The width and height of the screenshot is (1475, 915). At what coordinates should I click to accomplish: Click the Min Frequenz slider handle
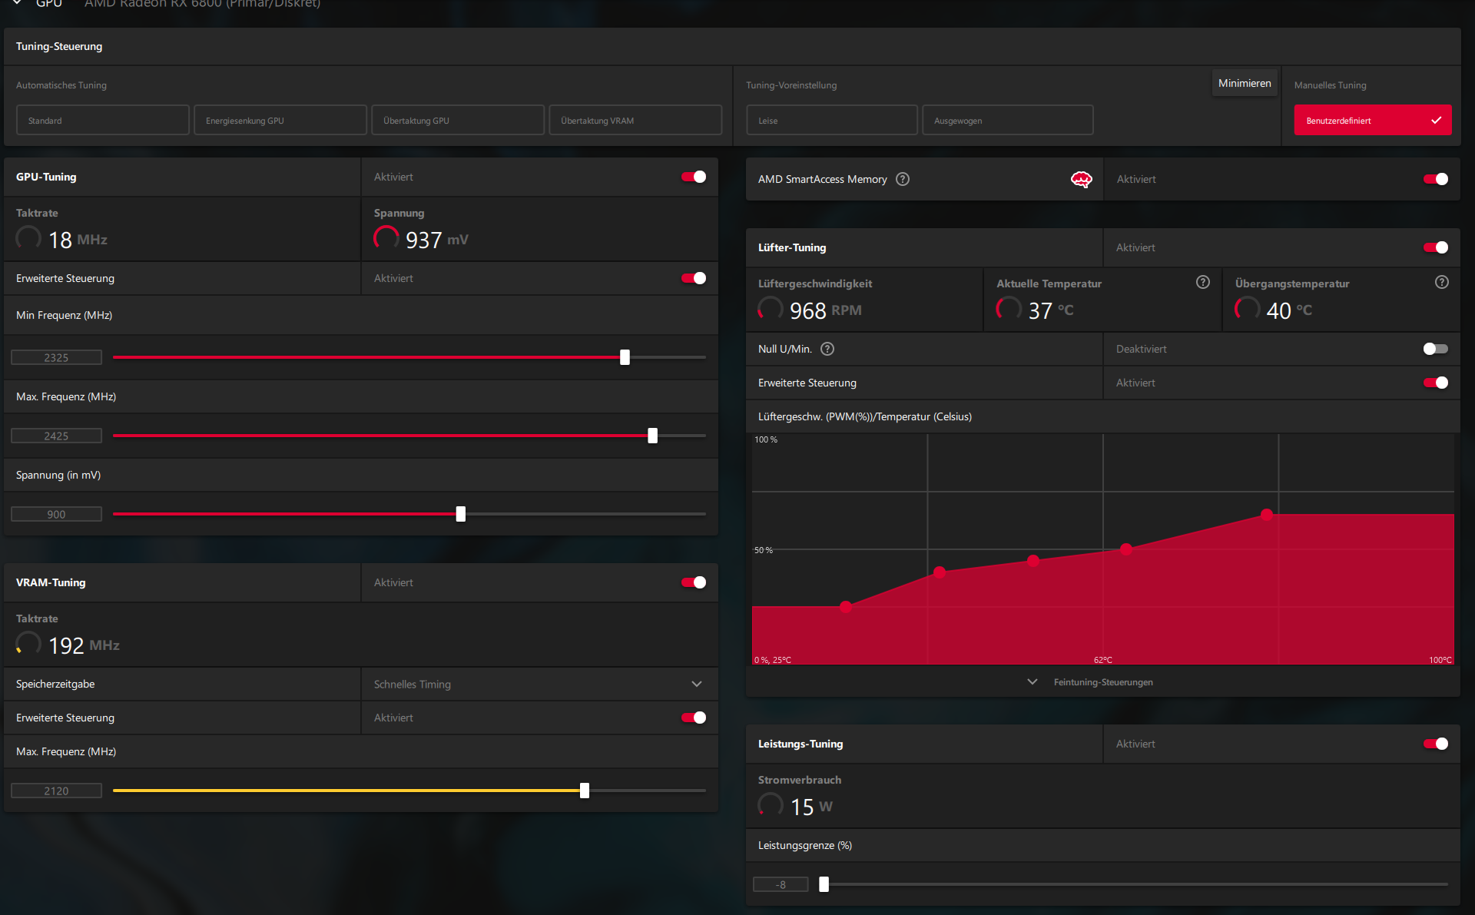click(625, 357)
